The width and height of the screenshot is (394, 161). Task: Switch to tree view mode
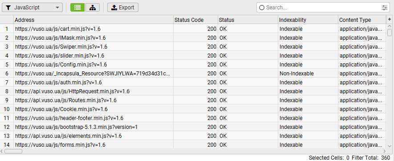(93, 8)
